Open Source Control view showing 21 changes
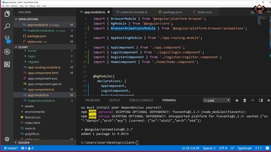 pos(7,39)
